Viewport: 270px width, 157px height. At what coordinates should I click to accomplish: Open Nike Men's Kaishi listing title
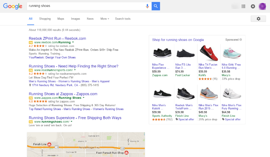pos(159,107)
